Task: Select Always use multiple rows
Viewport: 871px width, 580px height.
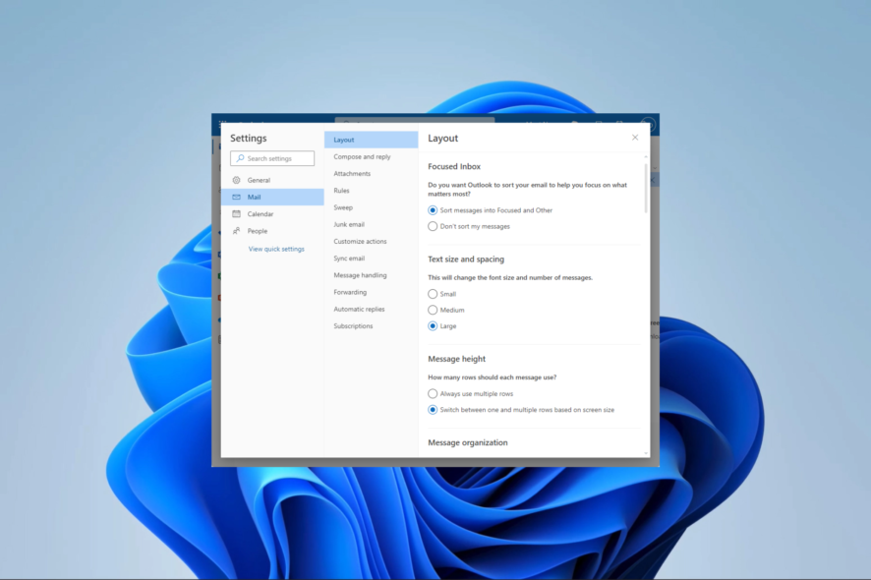Action: [433, 393]
